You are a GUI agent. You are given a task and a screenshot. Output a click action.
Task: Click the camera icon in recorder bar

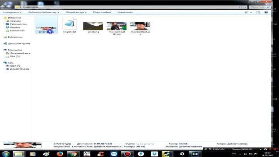tap(265, 149)
